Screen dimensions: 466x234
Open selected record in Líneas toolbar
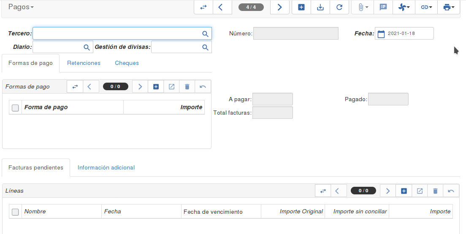pyautogui.click(x=420, y=191)
